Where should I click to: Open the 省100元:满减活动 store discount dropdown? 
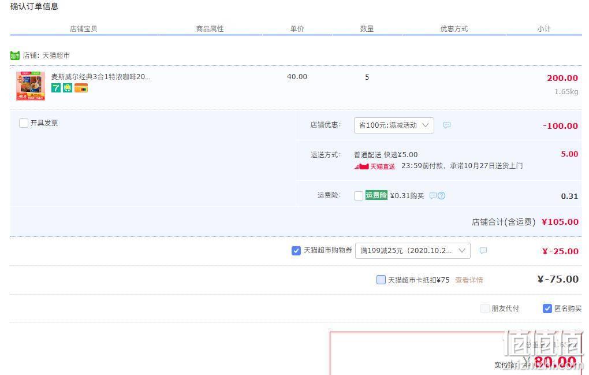tap(394, 125)
